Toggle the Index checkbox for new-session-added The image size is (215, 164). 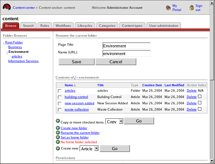point(200,103)
